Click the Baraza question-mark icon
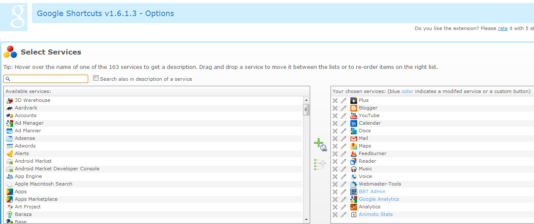Screen dimensions: 534x224 [10, 215]
